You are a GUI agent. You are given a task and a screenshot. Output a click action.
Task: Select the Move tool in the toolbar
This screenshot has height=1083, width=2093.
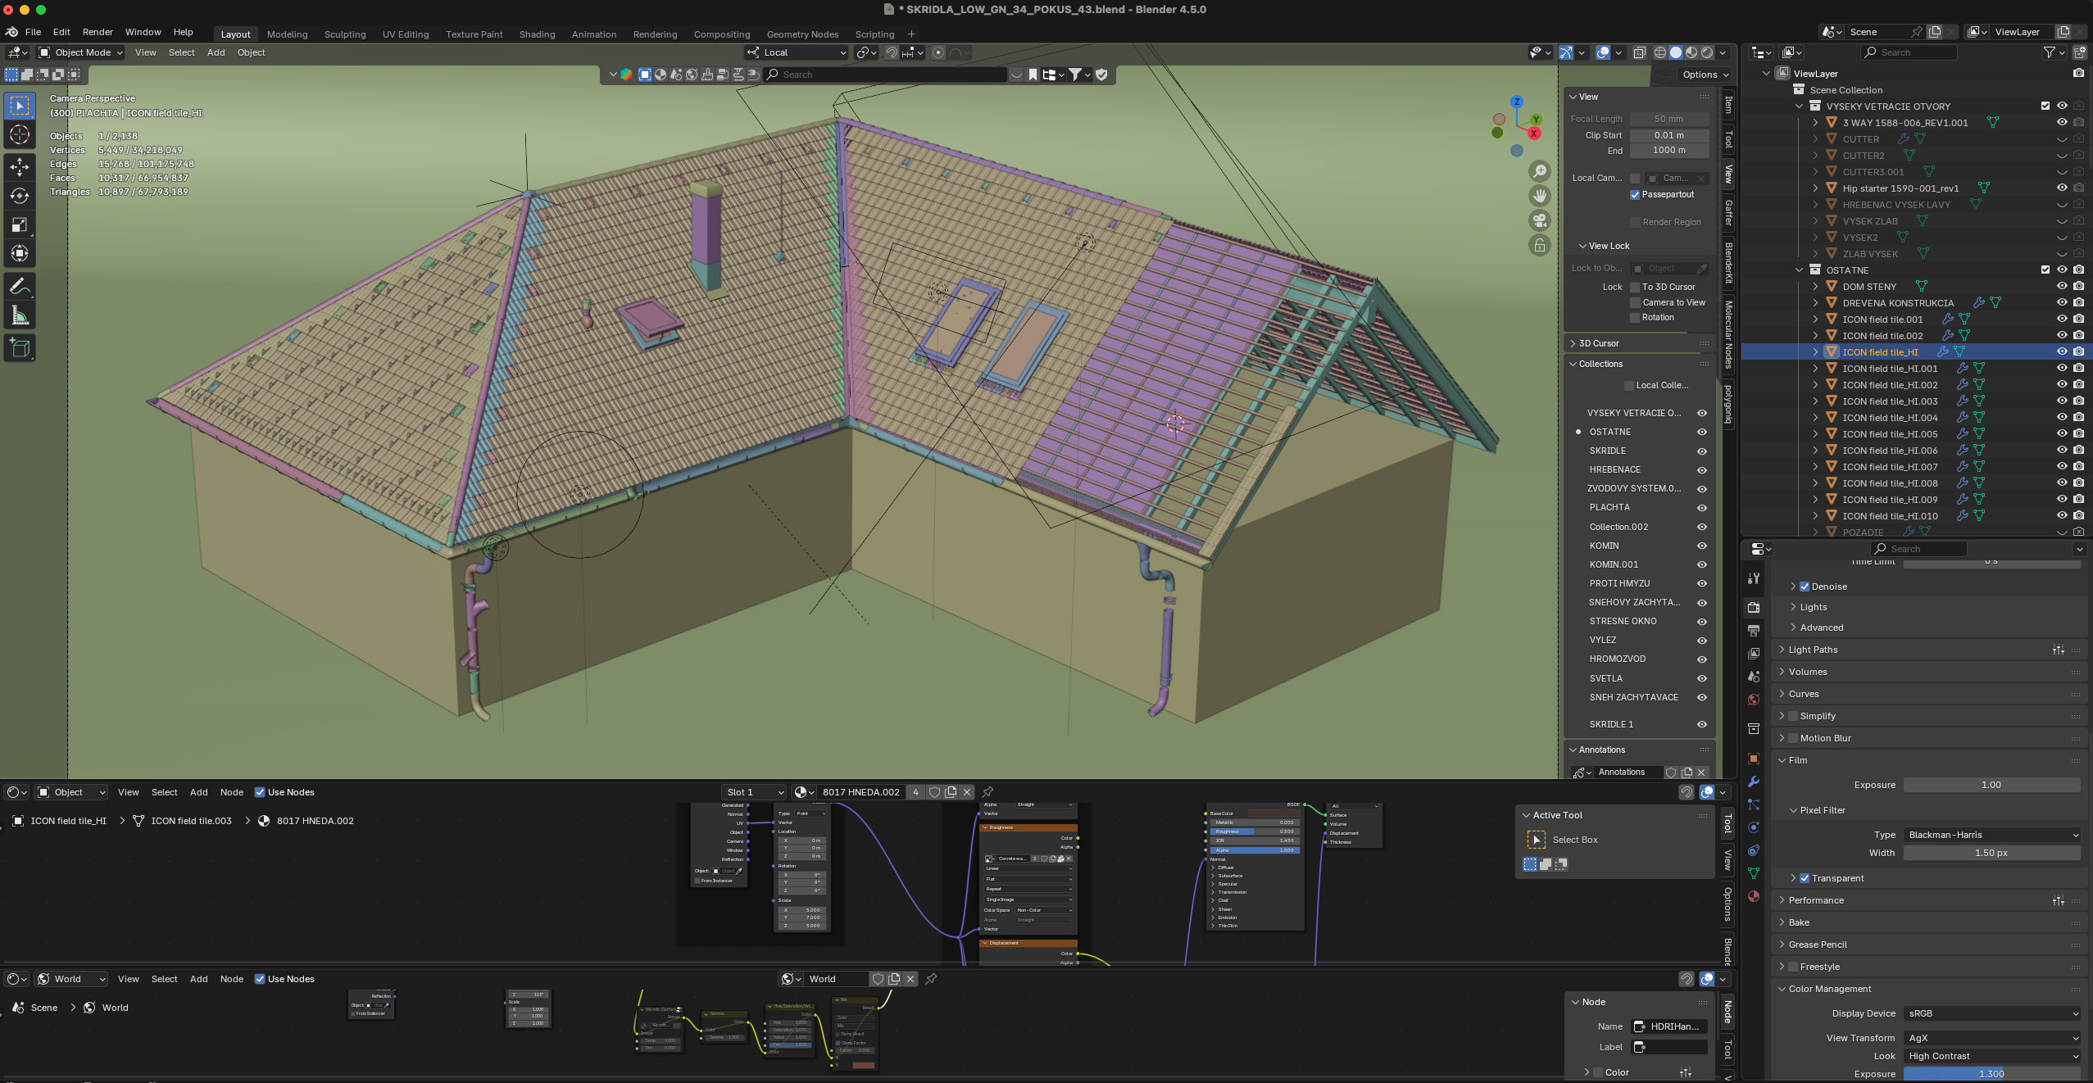point(20,166)
